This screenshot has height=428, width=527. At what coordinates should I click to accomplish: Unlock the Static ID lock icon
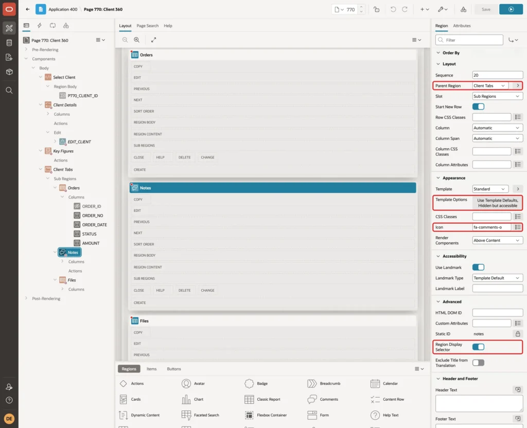[x=518, y=333]
